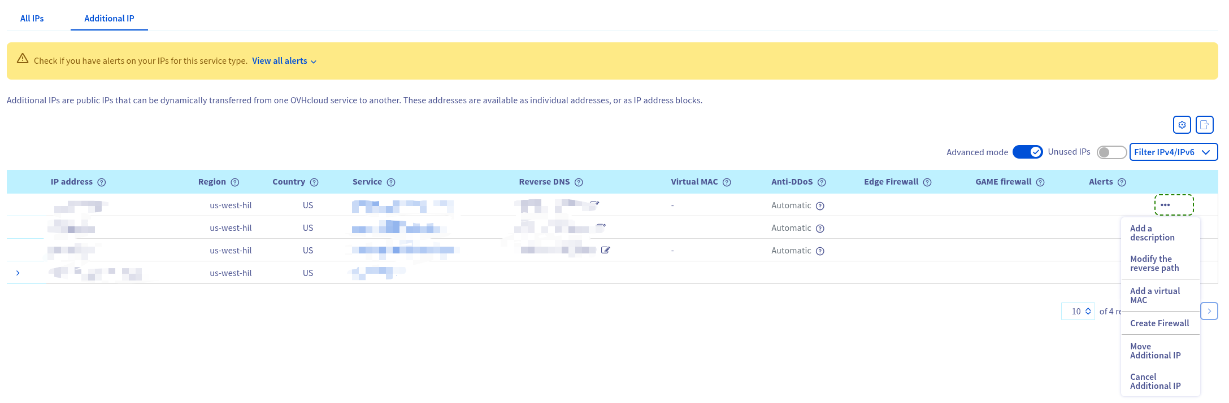This screenshot has height=403, width=1229.
Task: Click the help icon beside IP address
Action: pyautogui.click(x=102, y=182)
